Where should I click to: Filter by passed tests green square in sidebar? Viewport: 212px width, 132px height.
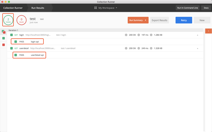pyautogui.click(x=4, y=38)
